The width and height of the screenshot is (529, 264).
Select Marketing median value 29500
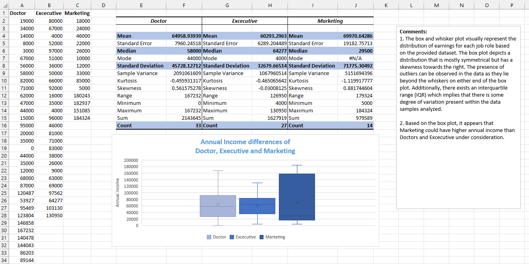[x=356, y=51]
